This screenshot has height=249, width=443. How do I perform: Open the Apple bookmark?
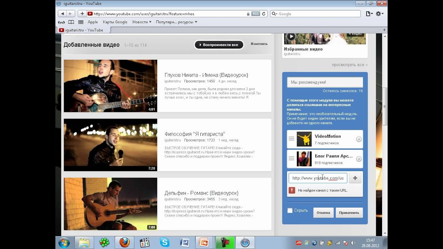[93, 22]
